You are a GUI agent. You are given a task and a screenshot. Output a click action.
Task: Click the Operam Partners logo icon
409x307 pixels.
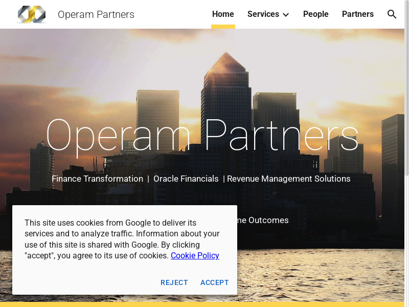31,14
